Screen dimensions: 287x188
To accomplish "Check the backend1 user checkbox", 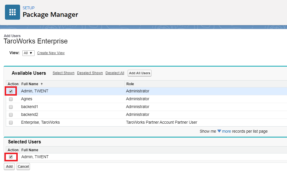I will click(x=11, y=107).
